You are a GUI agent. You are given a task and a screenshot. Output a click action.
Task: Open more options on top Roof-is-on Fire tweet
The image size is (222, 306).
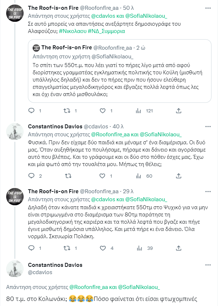[x=208, y=8]
